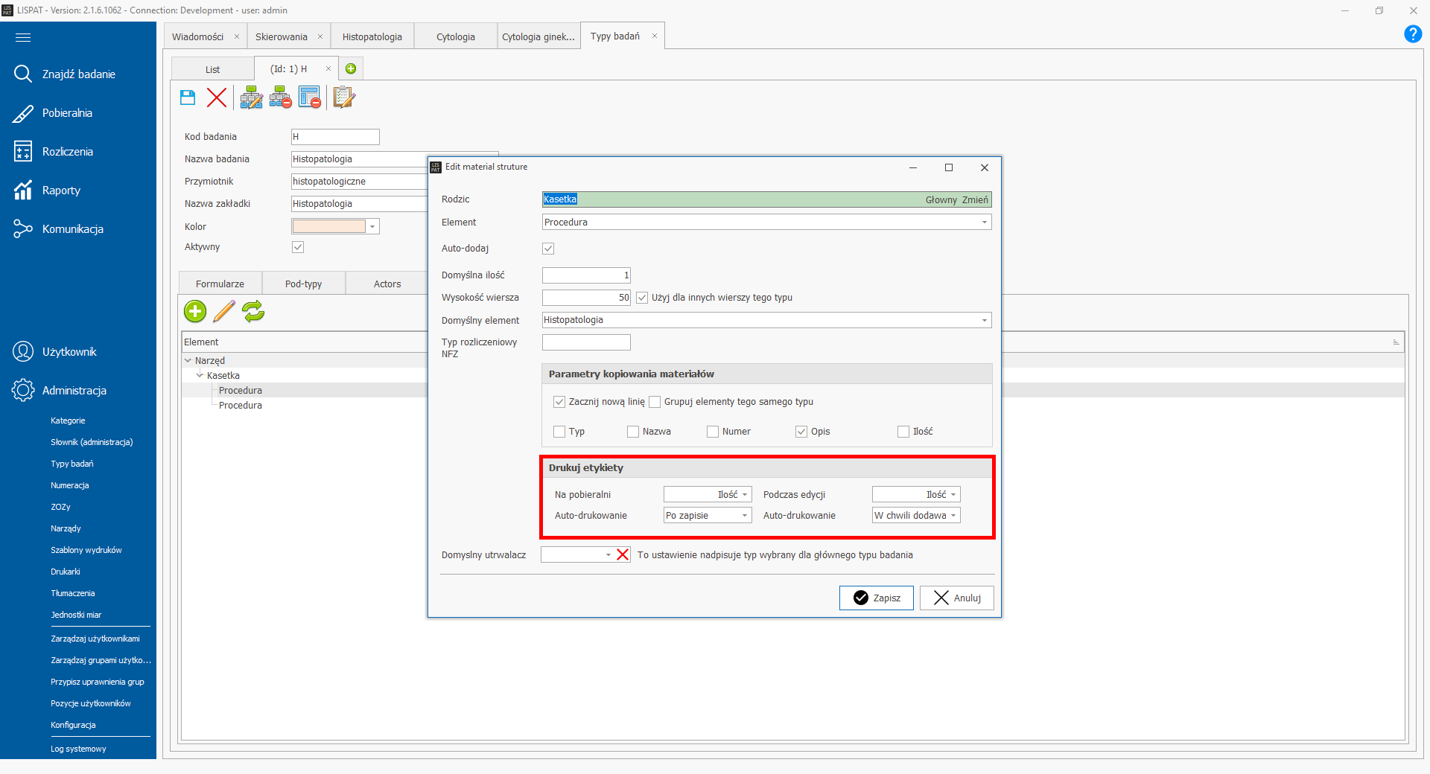Click the green plus add element icon
1430x774 pixels.
(x=195, y=311)
